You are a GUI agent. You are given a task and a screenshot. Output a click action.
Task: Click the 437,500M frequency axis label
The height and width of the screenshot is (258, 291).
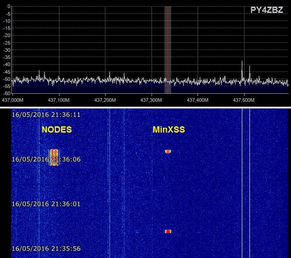point(243,100)
